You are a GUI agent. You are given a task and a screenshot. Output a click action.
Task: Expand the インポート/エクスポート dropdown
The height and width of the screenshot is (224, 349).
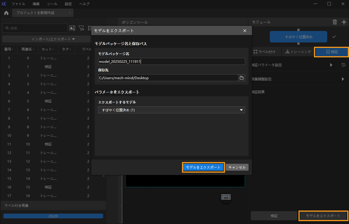coord(53,39)
